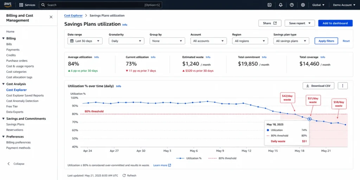Click Info next to Utilization % over time
Screen dimensions: 360x180
pyautogui.click(x=118, y=86)
